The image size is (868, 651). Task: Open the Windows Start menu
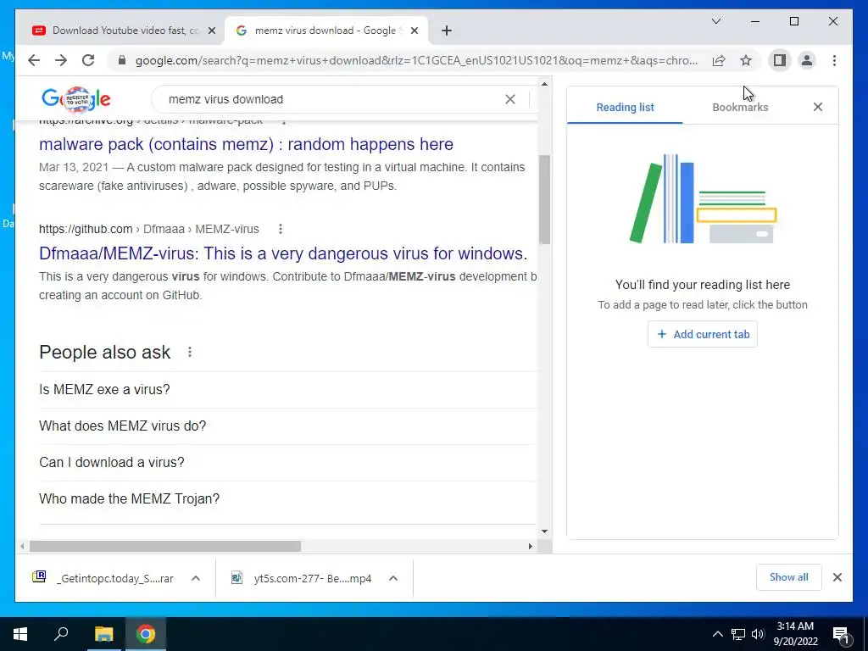(20, 634)
